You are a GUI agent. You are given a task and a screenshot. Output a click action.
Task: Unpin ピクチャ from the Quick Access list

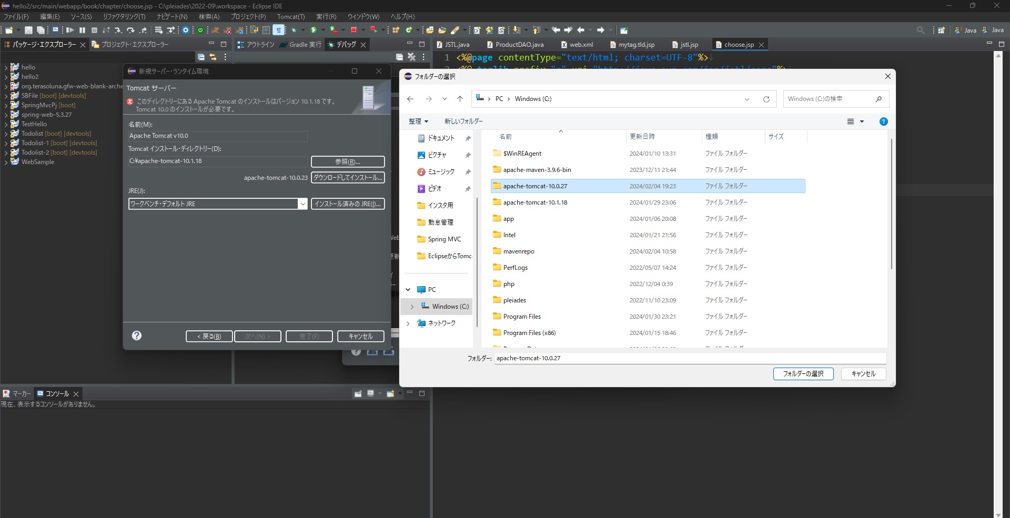click(x=468, y=155)
